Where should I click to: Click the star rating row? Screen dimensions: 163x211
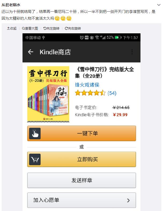click(90, 93)
